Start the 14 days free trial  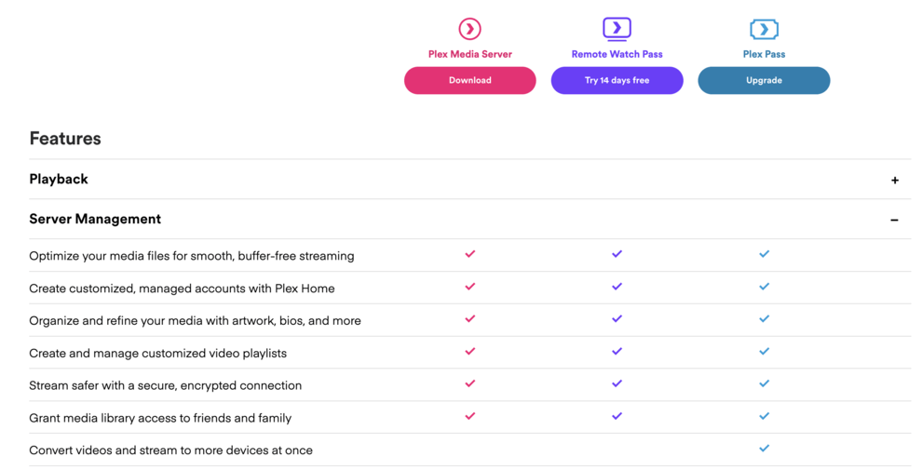pos(617,80)
